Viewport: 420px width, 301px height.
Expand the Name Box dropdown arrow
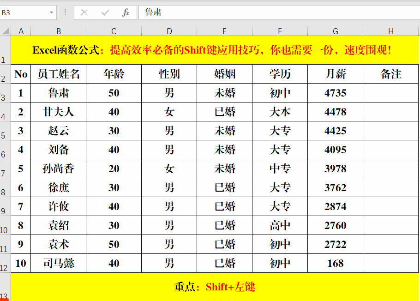coord(51,12)
